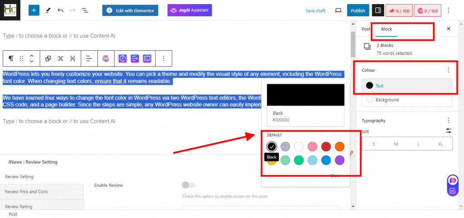
Task: Pick the vivid green colour swatch
Action: click(299, 160)
